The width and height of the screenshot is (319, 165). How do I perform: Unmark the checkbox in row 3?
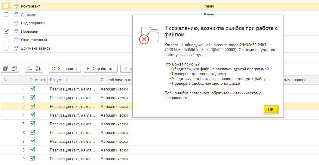click(x=32, y=106)
